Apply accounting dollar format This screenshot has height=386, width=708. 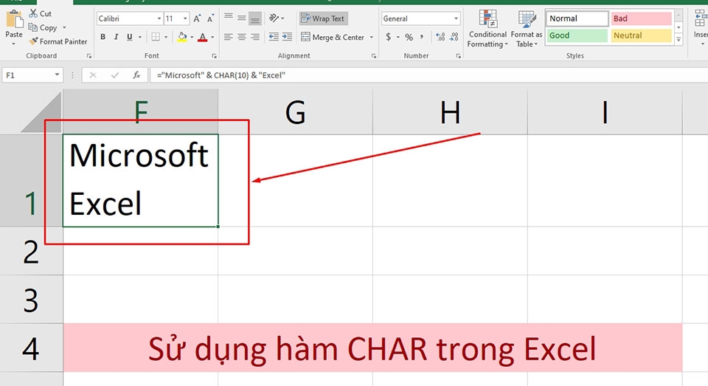coord(389,37)
